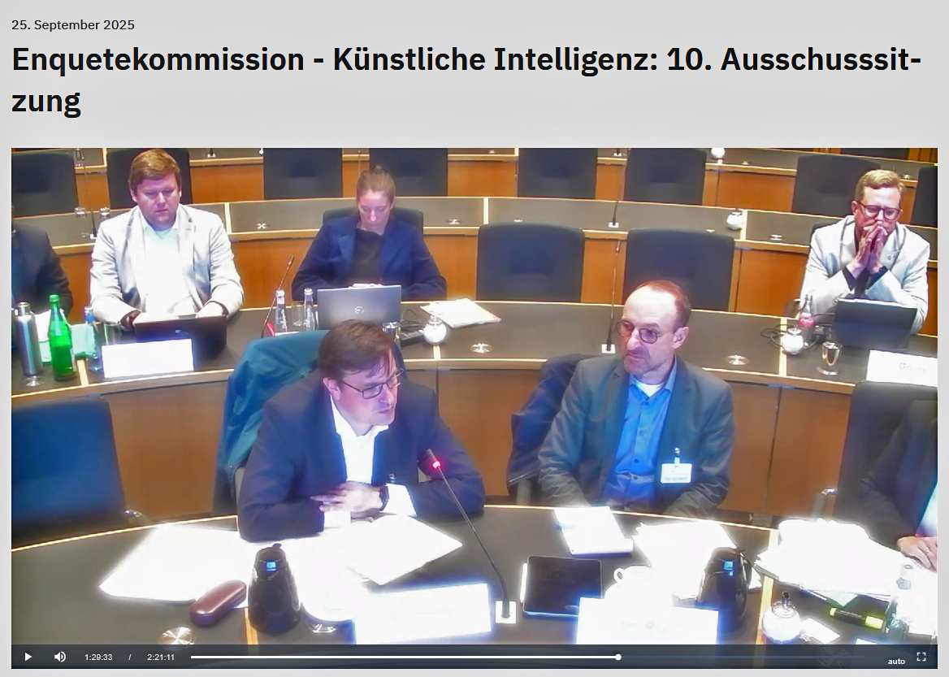Open the video in fullscreen mode

tap(921, 657)
